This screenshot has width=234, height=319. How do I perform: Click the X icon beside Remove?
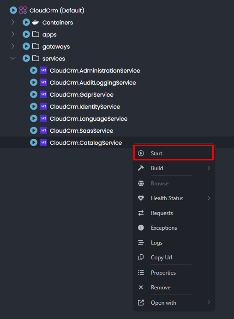[141, 287]
